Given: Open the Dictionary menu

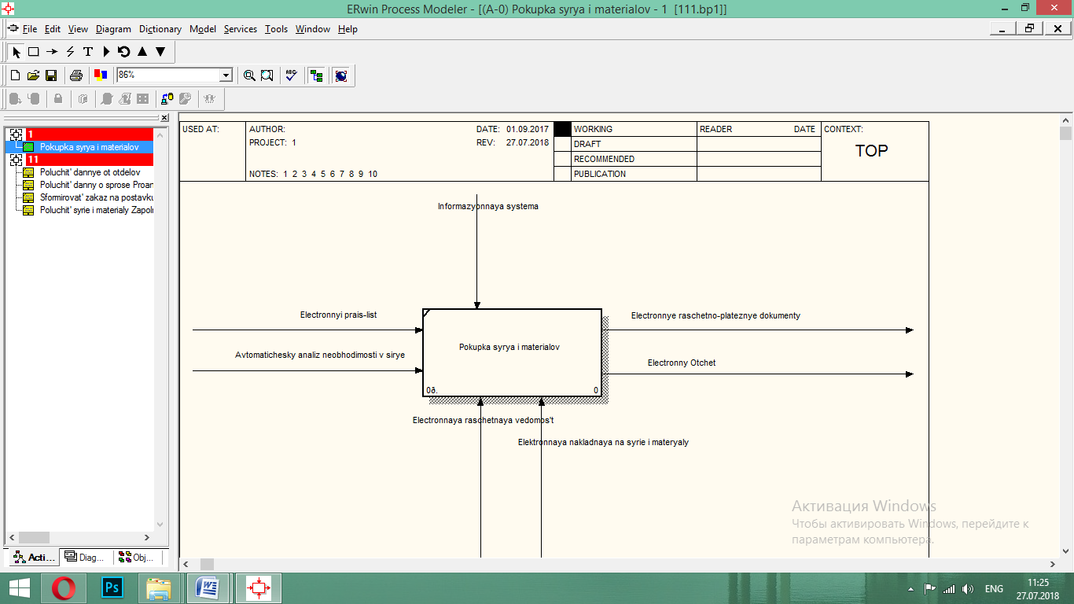Looking at the screenshot, I should pyautogui.click(x=160, y=29).
